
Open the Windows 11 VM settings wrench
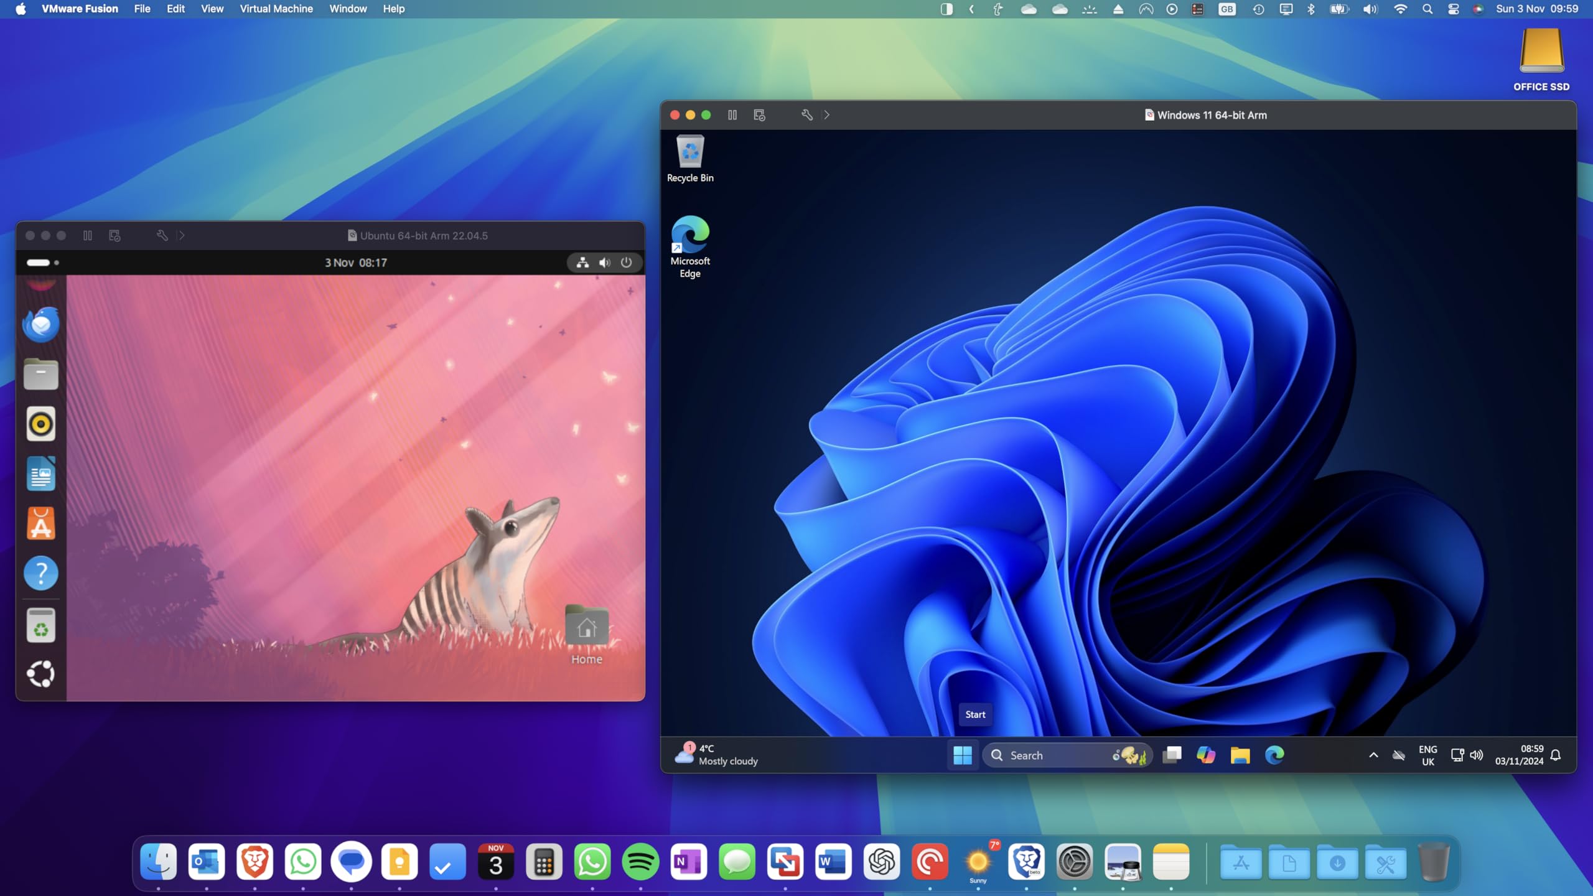coord(806,115)
